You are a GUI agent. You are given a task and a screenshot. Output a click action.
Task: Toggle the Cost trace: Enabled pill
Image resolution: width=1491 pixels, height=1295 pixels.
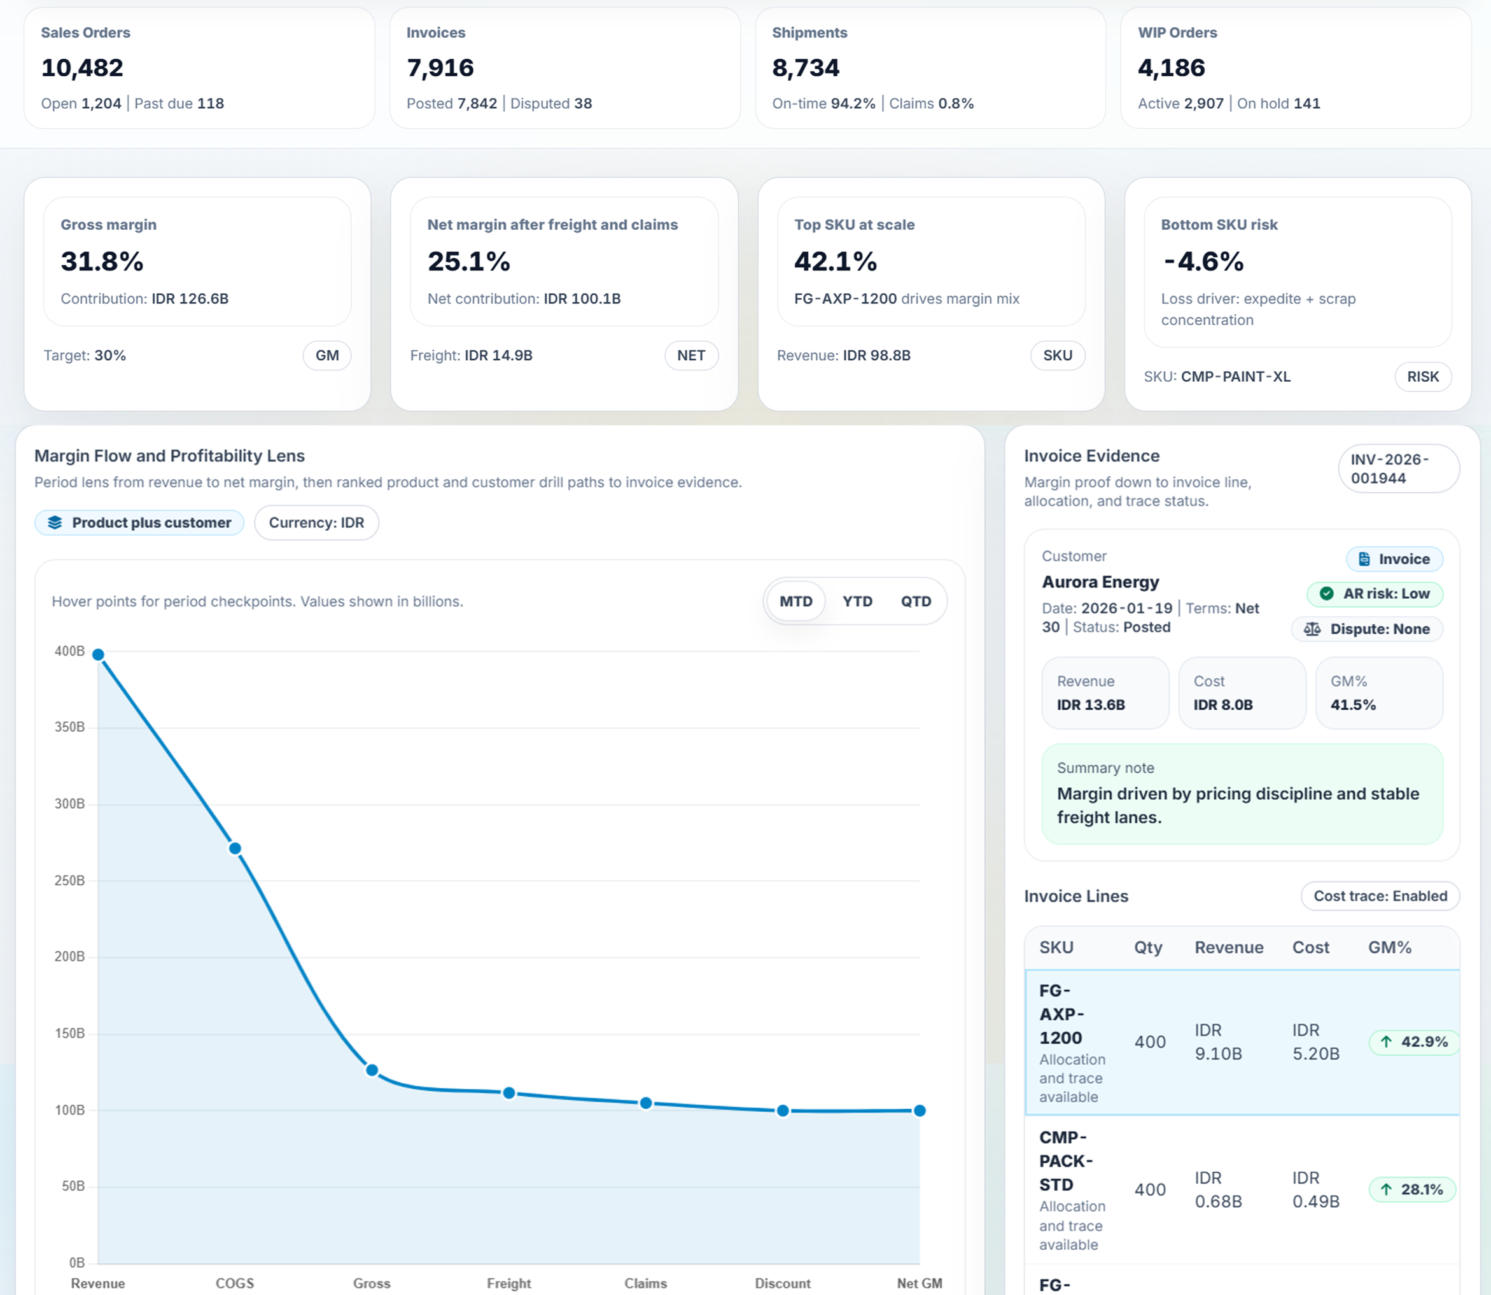1379,895
